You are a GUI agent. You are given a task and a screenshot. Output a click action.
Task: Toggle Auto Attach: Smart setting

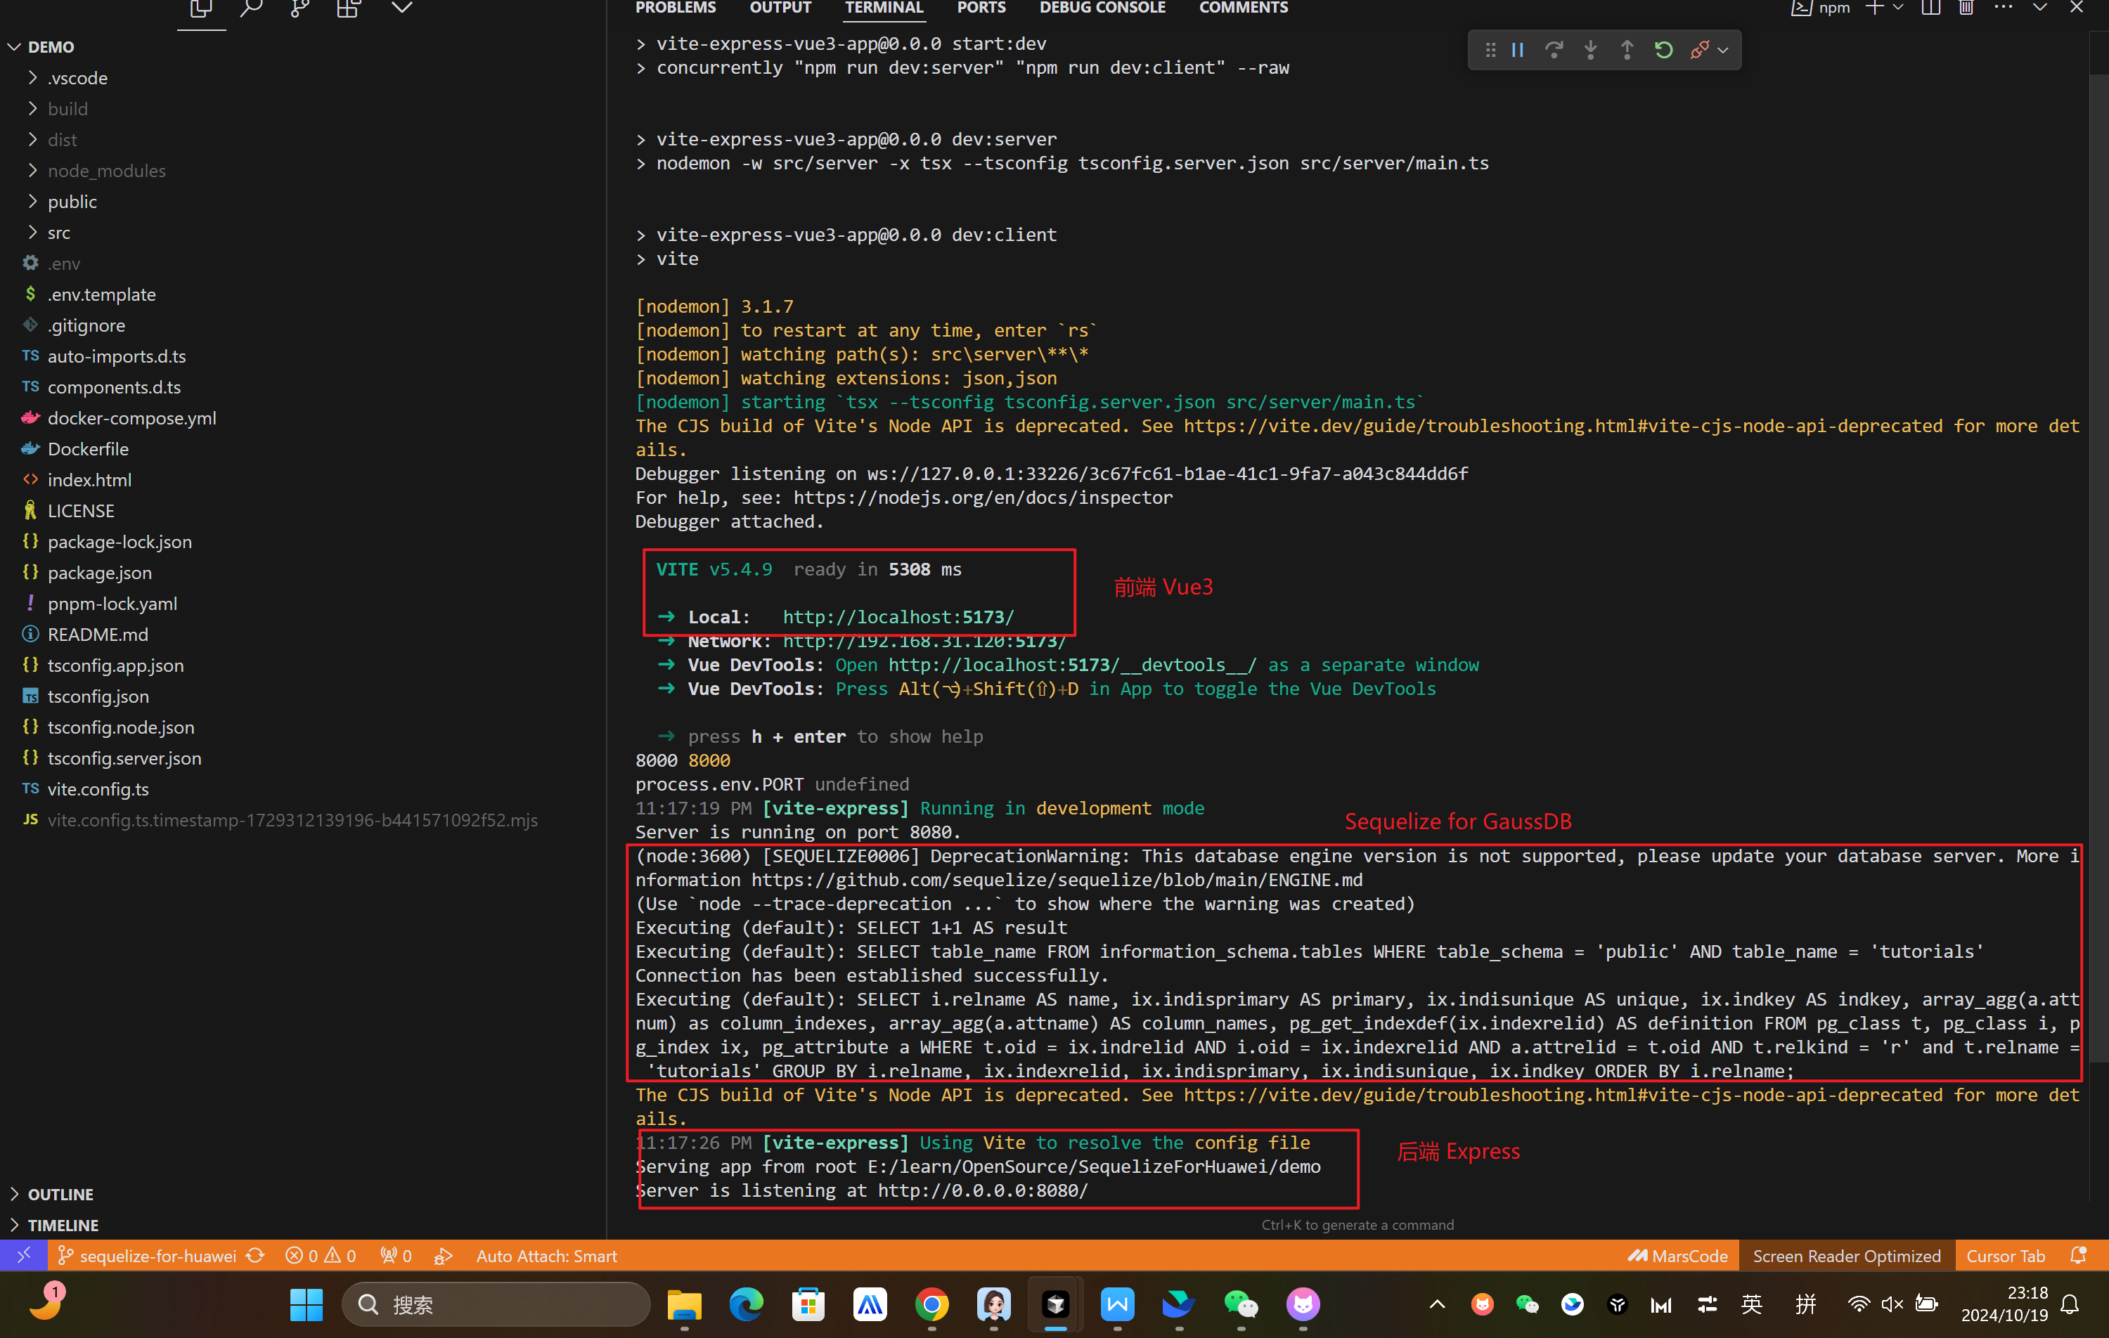[x=546, y=1256]
